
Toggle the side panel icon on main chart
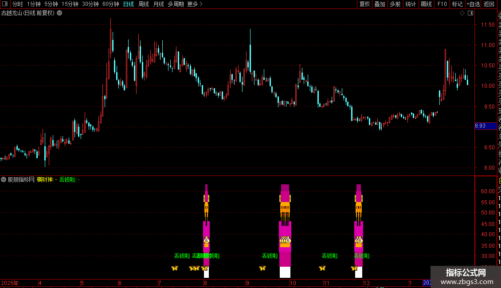470,13
